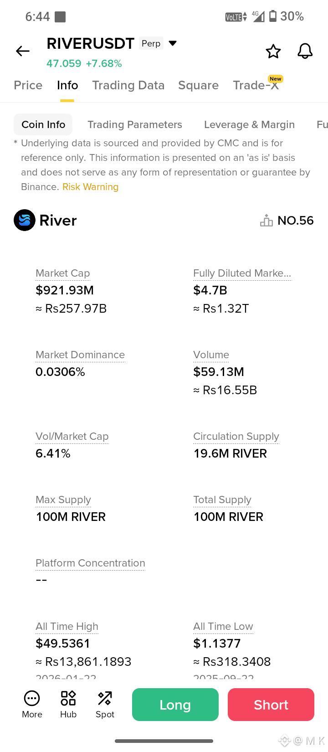Expand the RIVERUSDT pair dropdown arrow
The width and height of the screenshot is (328, 752).
(x=173, y=43)
